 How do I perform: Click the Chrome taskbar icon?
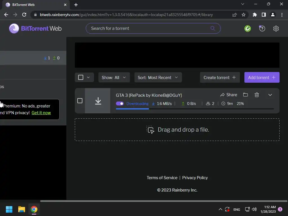click(x=34, y=209)
